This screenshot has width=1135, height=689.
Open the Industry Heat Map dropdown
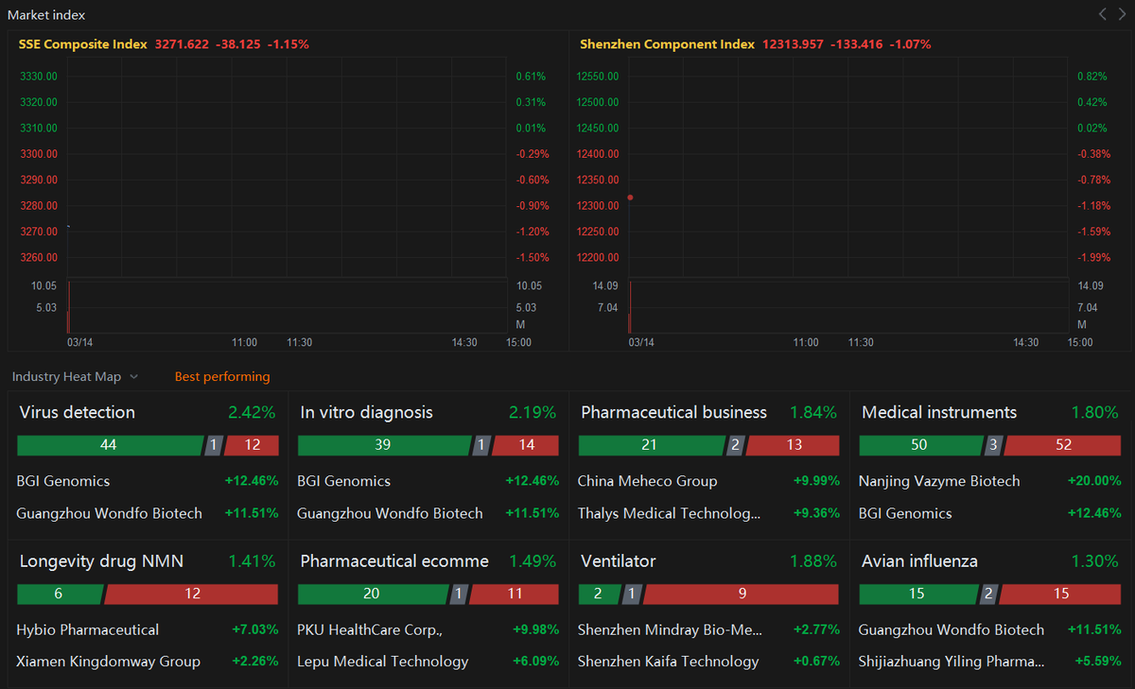(x=75, y=376)
